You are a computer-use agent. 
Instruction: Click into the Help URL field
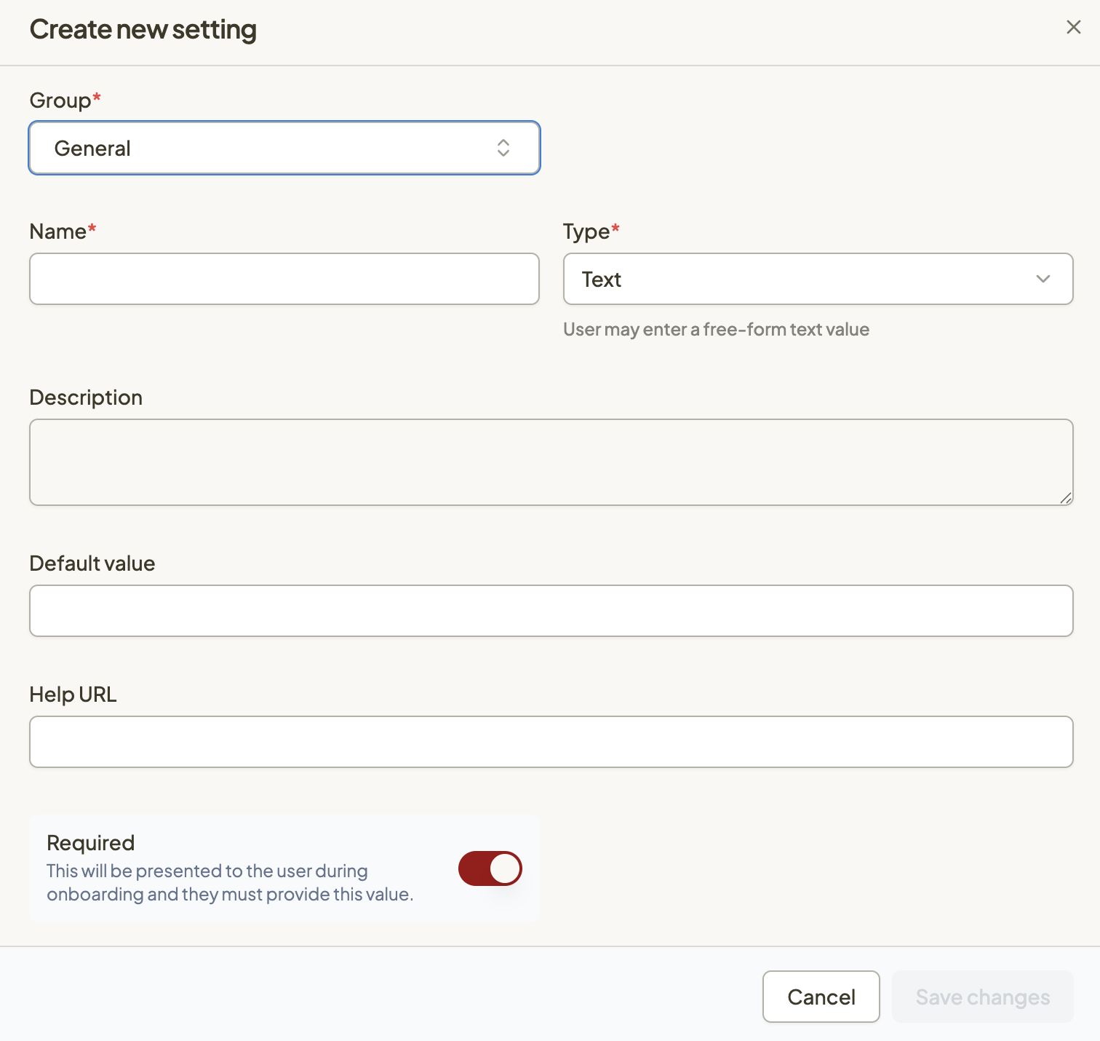(x=551, y=742)
